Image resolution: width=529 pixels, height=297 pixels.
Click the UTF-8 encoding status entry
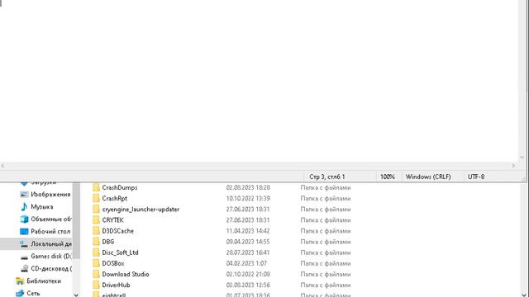[476, 177]
